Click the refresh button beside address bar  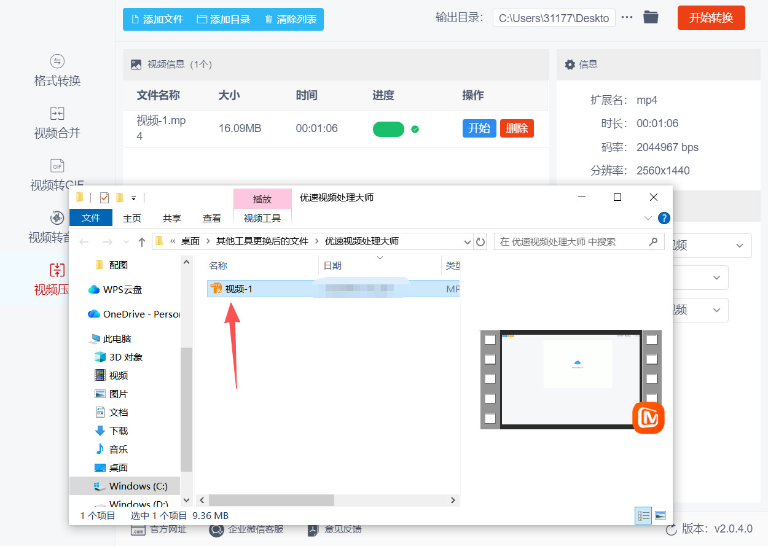pyautogui.click(x=480, y=241)
